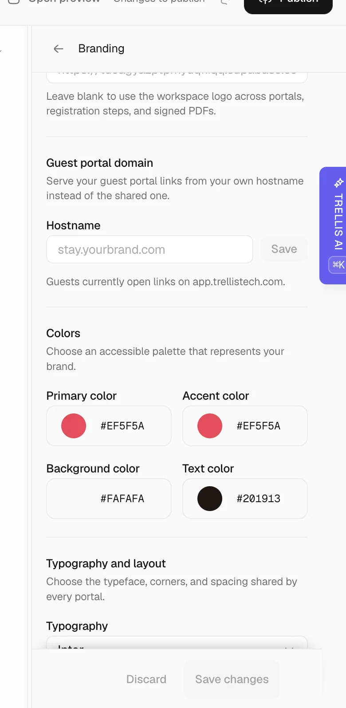This screenshot has width=346, height=708.
Task: Open the Text color dark swatch
Action: [x=210, y=499]
